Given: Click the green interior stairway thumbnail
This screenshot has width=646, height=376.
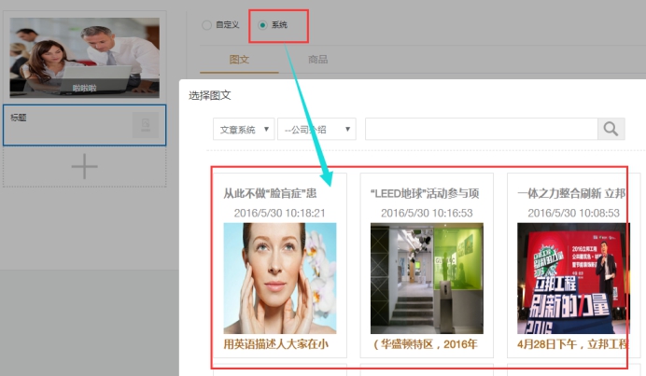Looking at the screenshot, I should coord(427,278).
